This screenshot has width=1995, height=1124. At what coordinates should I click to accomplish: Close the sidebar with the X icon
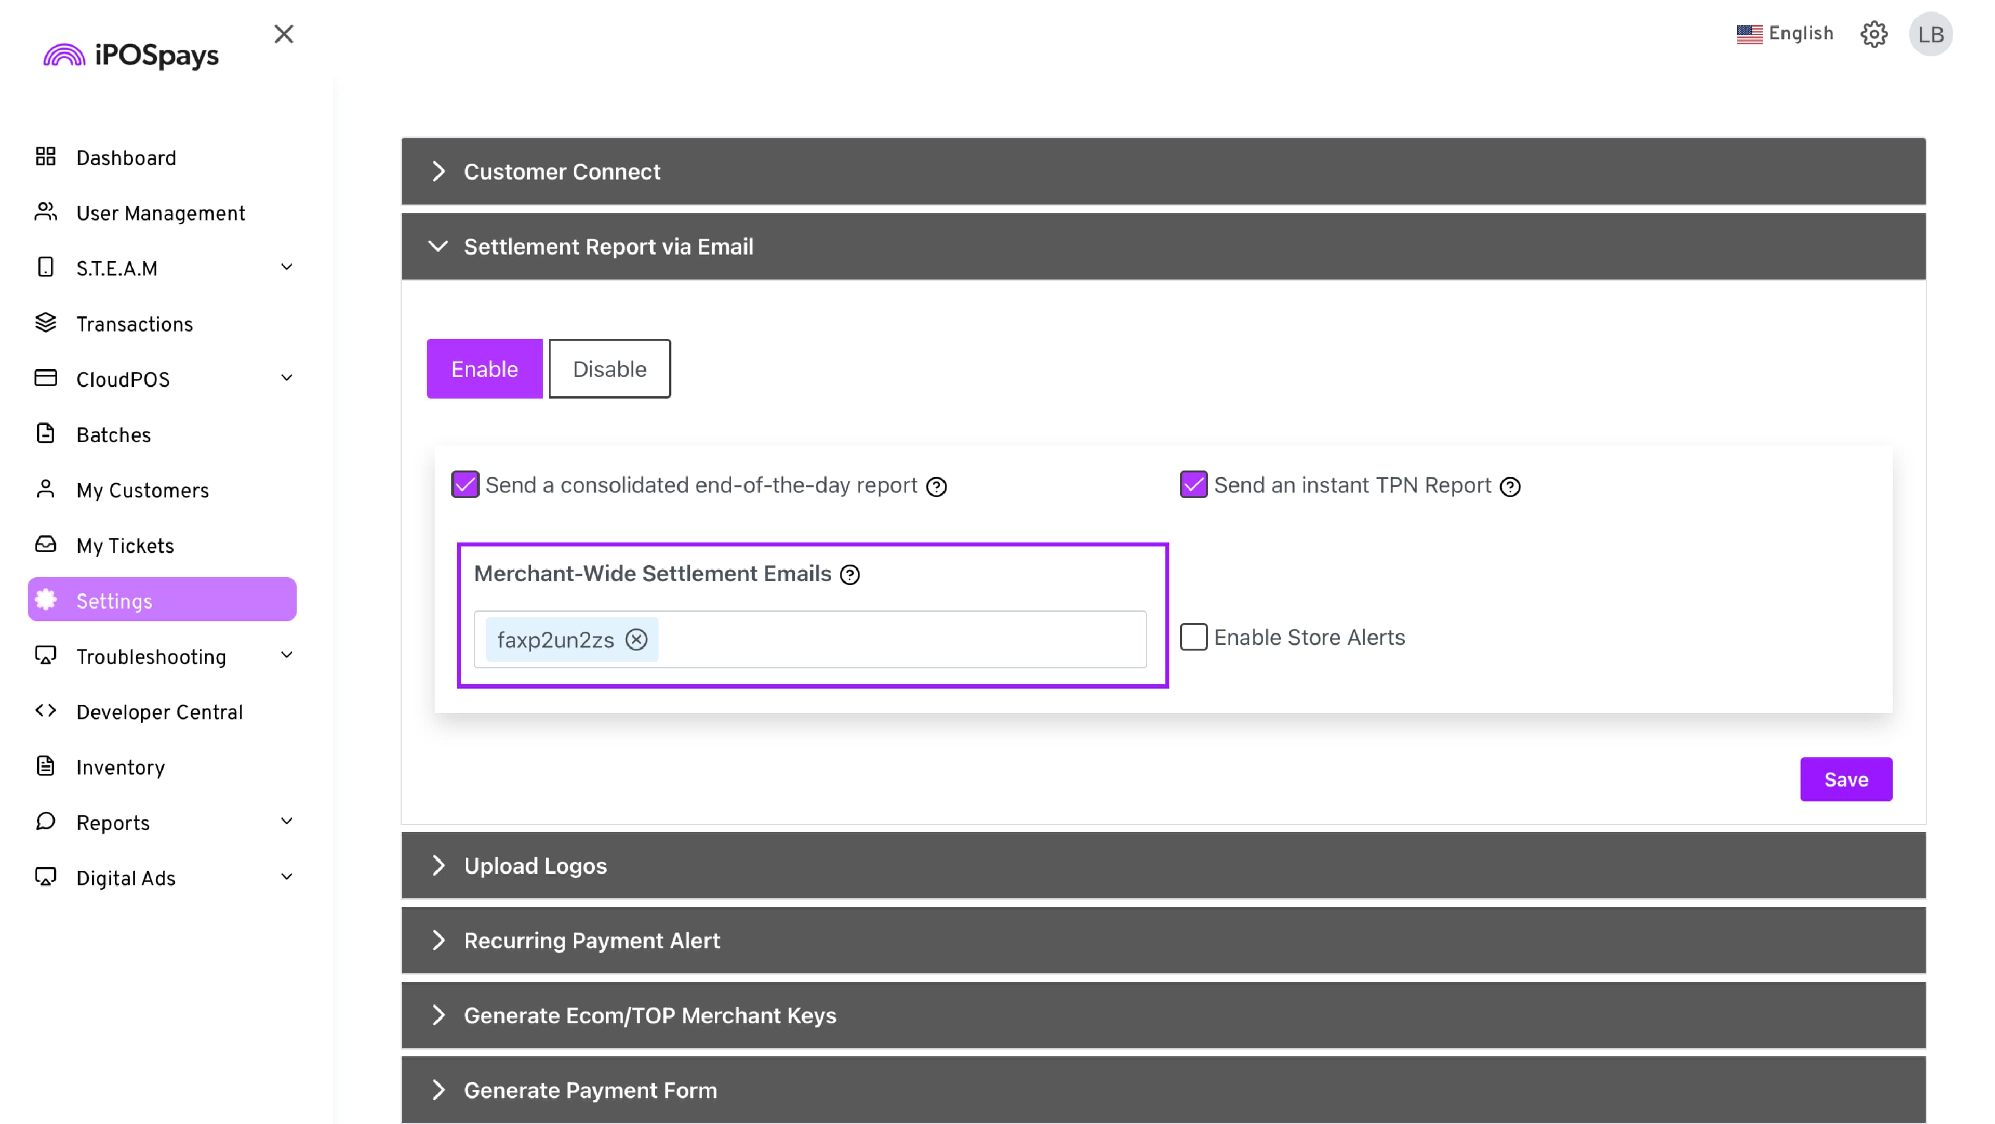point(284,34)
